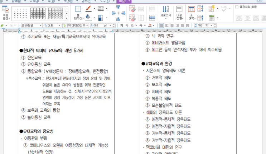
Task: Click the split cells blue grid icon
Action: [152, 18]
